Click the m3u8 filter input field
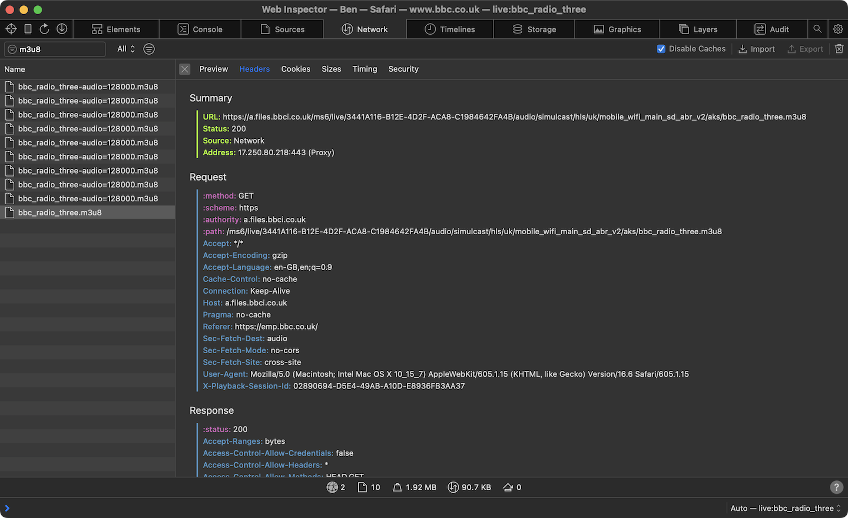The width and height of the screenshot is (848, 518). pos(55,49)
